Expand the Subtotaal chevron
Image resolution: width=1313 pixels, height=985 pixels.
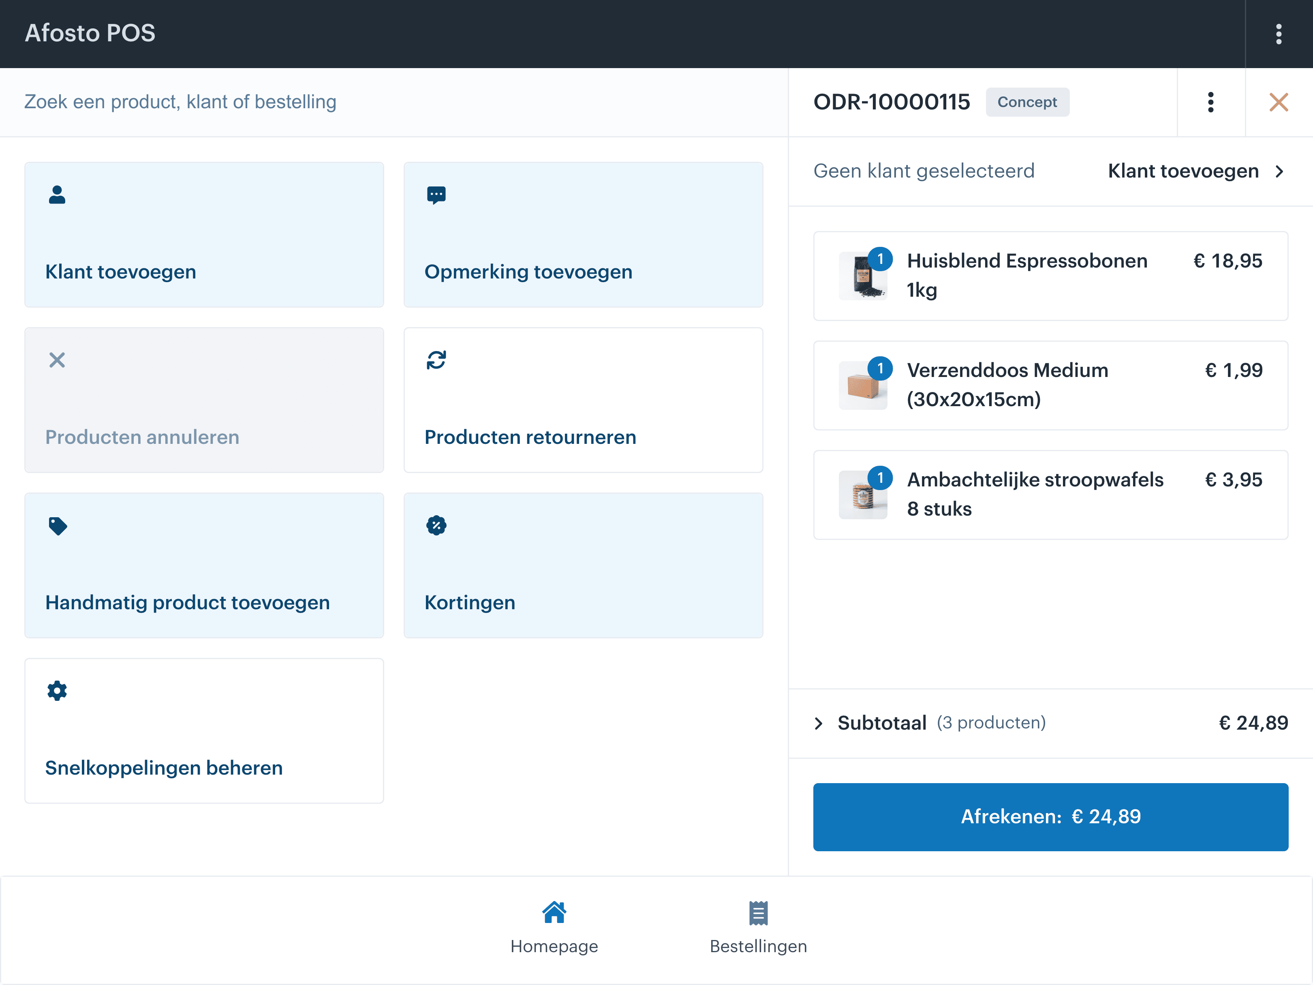[819, 723]
